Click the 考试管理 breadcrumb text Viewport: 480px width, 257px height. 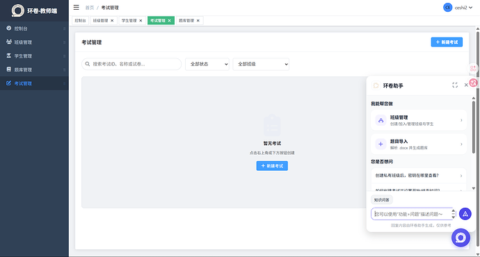[x=110, y=8]
